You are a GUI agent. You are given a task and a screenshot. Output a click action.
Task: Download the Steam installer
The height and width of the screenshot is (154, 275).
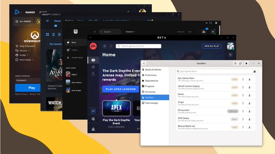tap(250, 95)
